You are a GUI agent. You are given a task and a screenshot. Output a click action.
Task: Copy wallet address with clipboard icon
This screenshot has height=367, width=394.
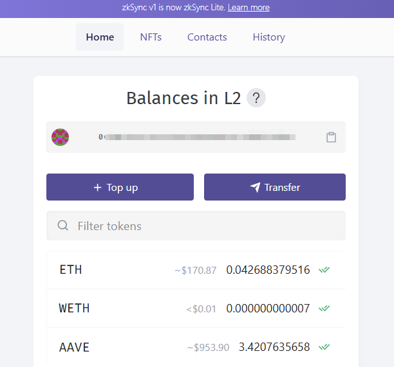click(331, 137)
